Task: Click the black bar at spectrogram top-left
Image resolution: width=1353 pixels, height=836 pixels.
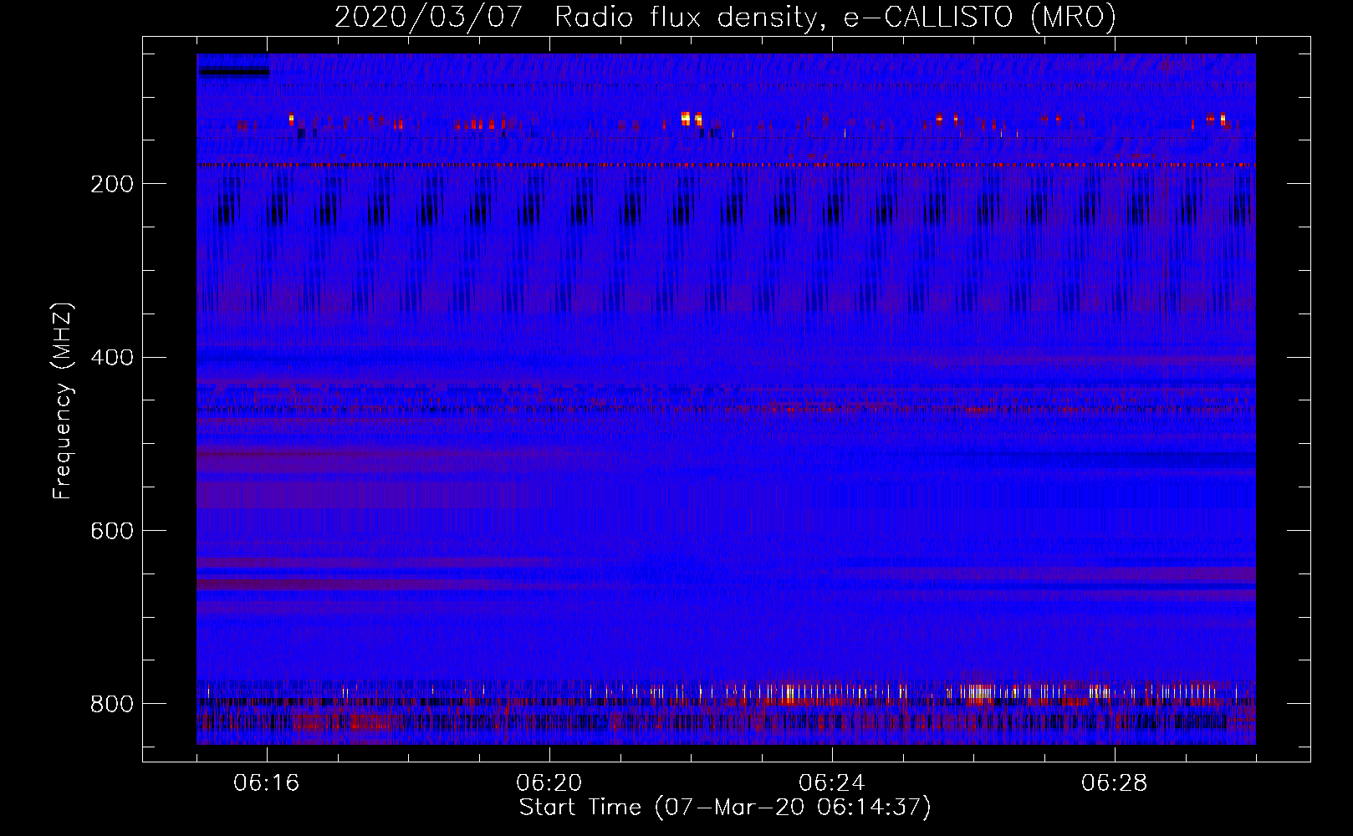Action: pyautogui.click(x=233, y=72)
